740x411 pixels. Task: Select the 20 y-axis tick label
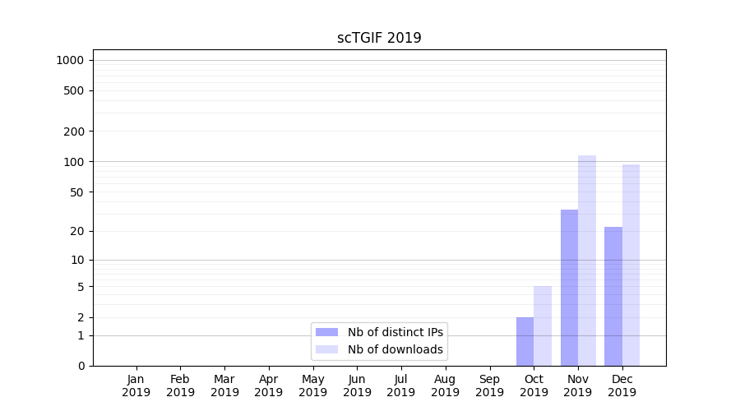pos(76,231)
